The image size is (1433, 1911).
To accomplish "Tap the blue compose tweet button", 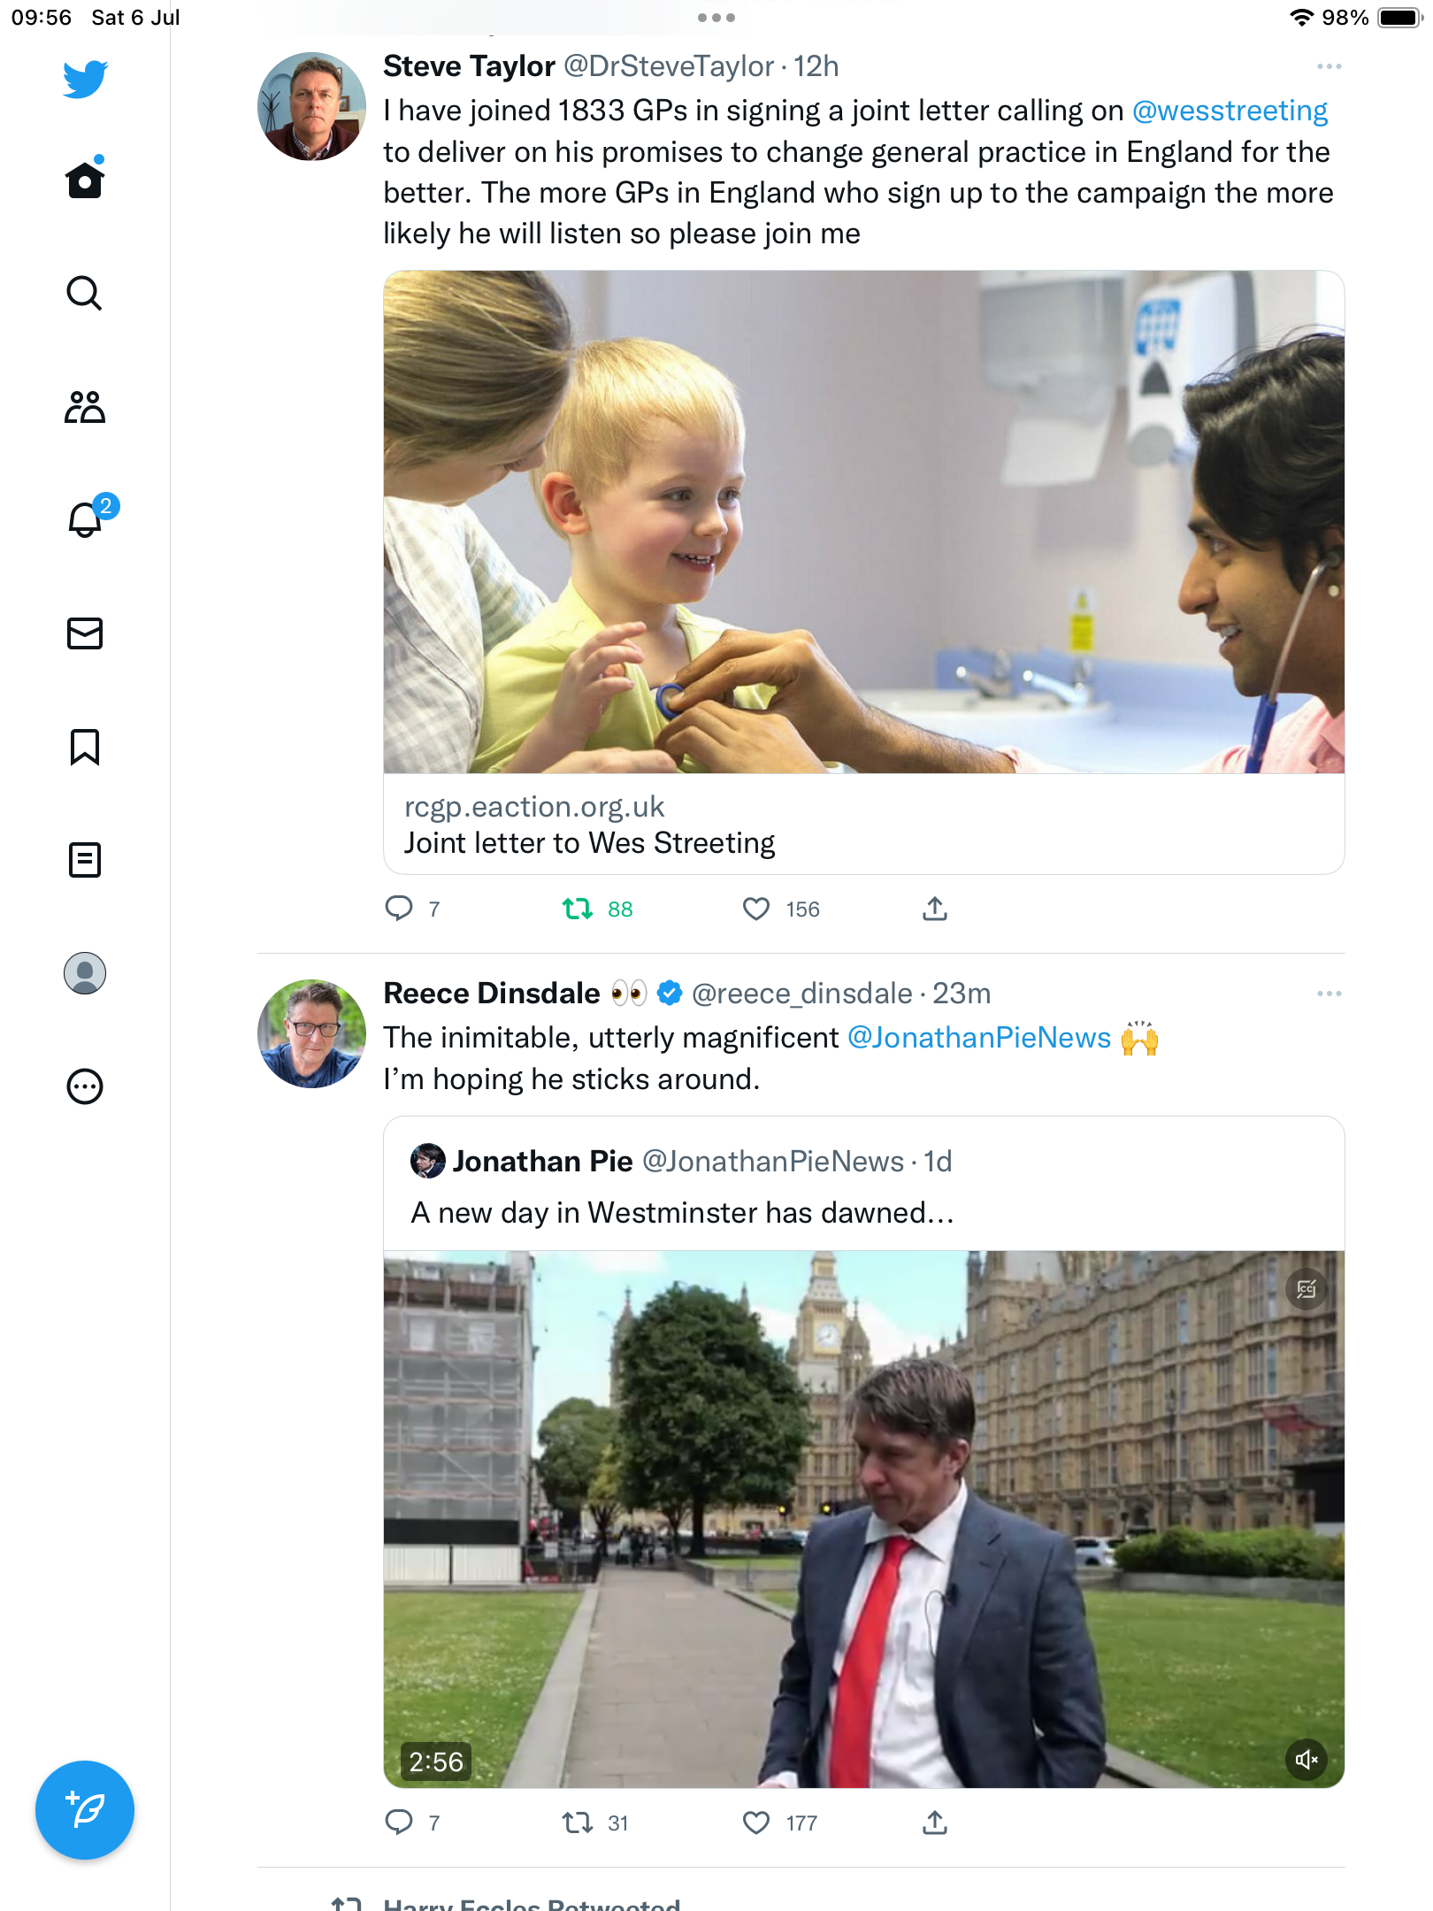I will point(85,1810).
